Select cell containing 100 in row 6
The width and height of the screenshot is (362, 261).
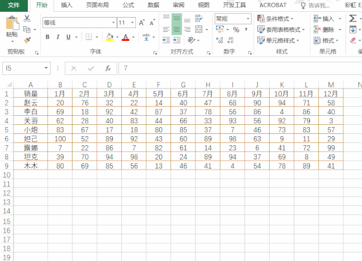point(60,138)
